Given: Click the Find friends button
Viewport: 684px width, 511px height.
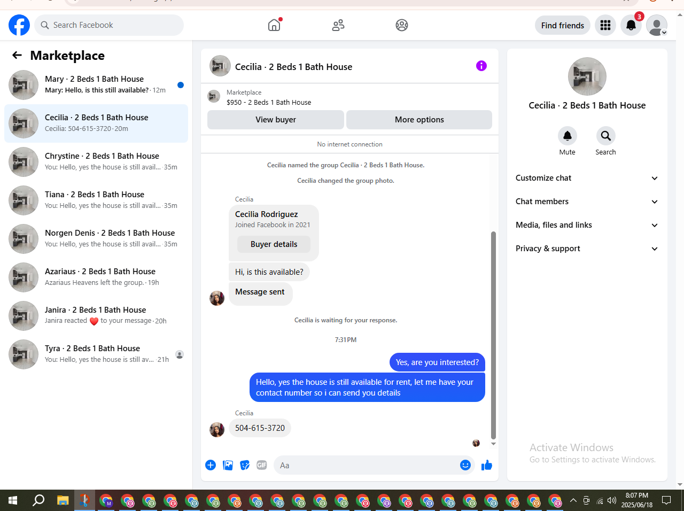Looking at the screenshot, I should [x=563, y=25].
